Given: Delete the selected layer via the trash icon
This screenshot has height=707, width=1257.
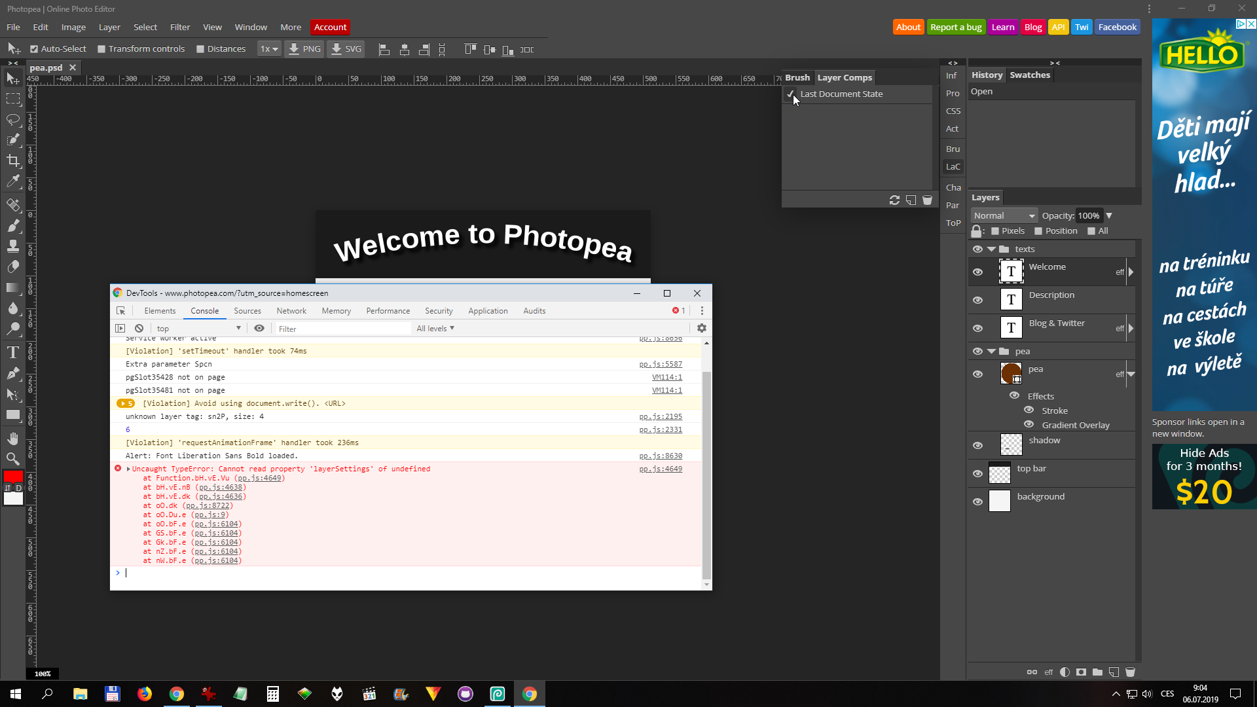Looking at the screenshot, I should point(1131,672).
